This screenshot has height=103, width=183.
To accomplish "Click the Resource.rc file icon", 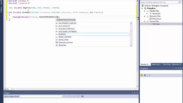I will tap(150, 19).
